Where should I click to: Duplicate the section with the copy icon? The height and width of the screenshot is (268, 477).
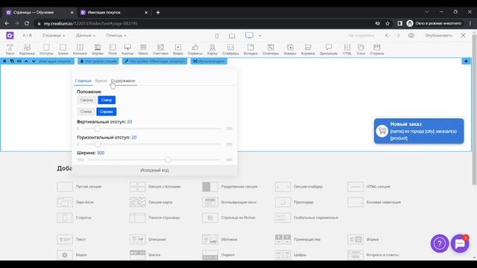click(12, 61)
